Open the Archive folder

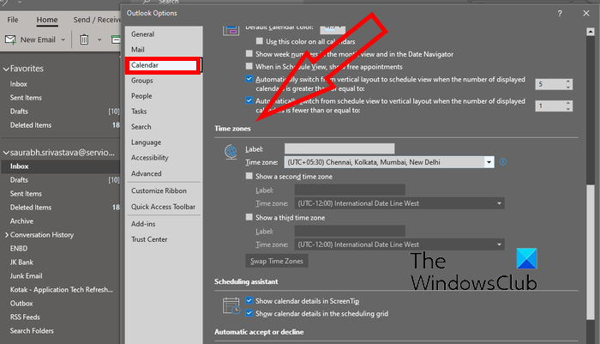(21, 221)
